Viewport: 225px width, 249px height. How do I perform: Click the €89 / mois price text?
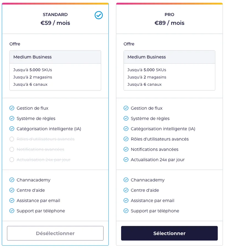[x=169, y=23]
